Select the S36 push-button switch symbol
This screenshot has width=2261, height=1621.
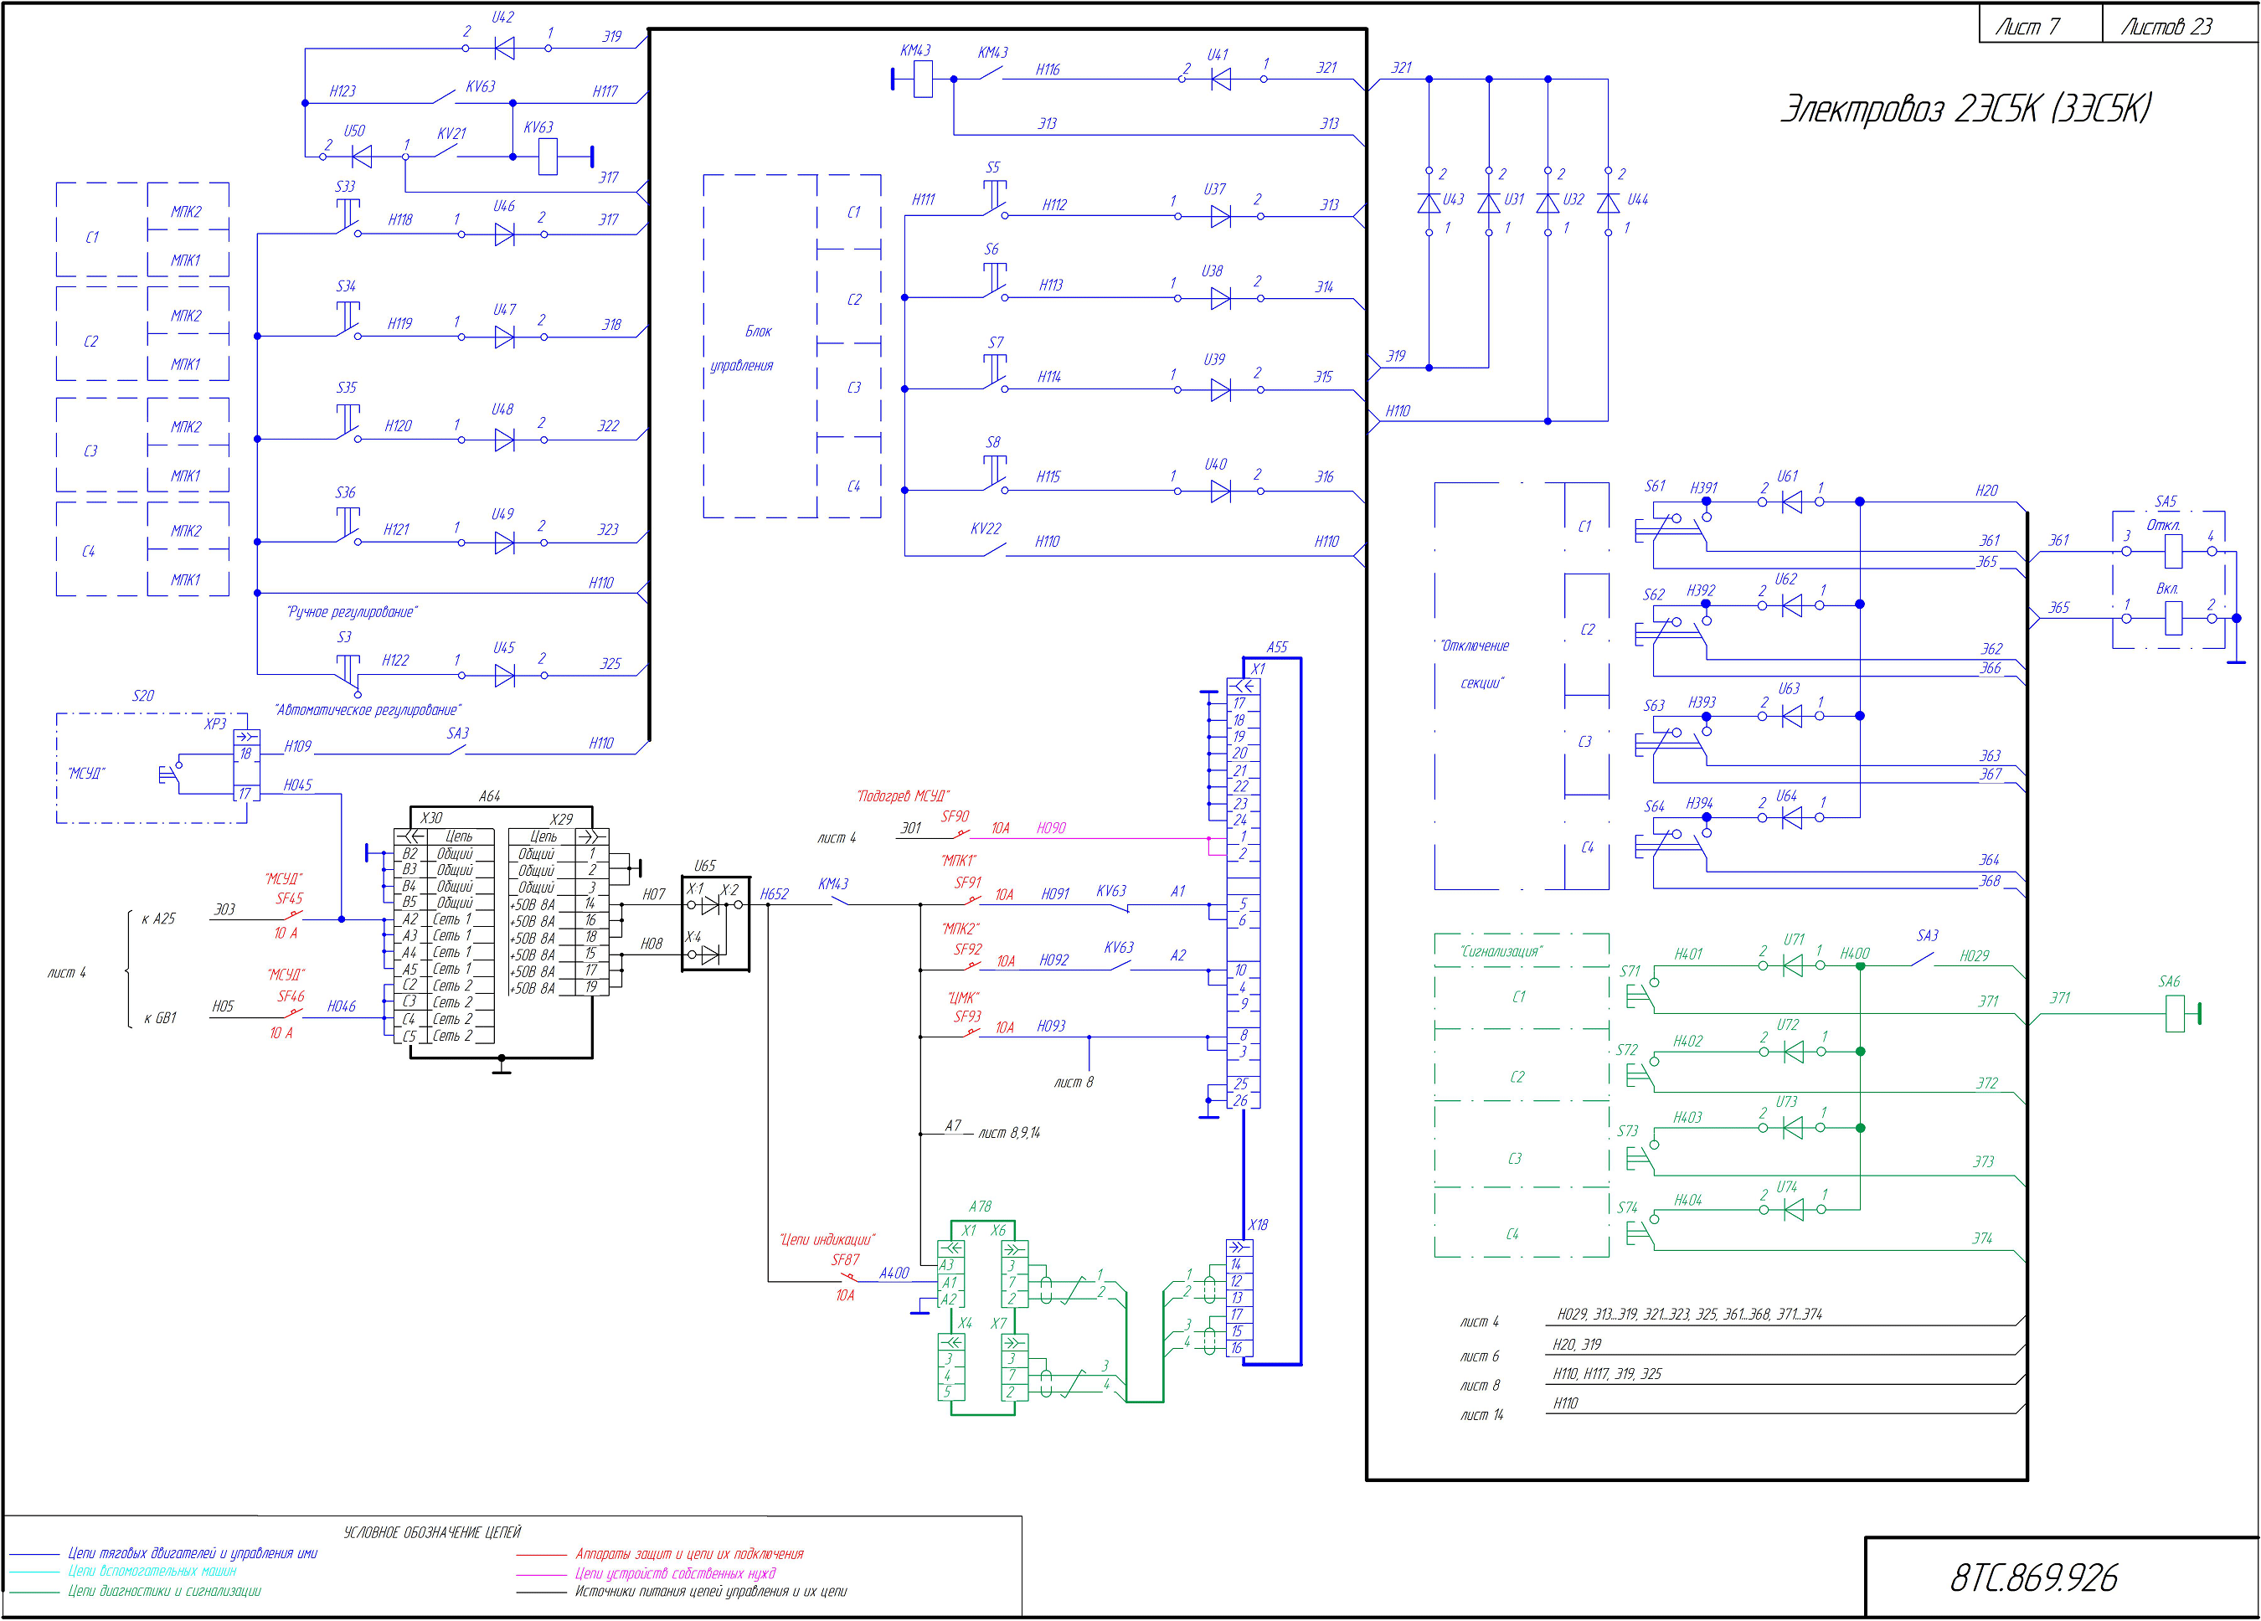[348, 525]
